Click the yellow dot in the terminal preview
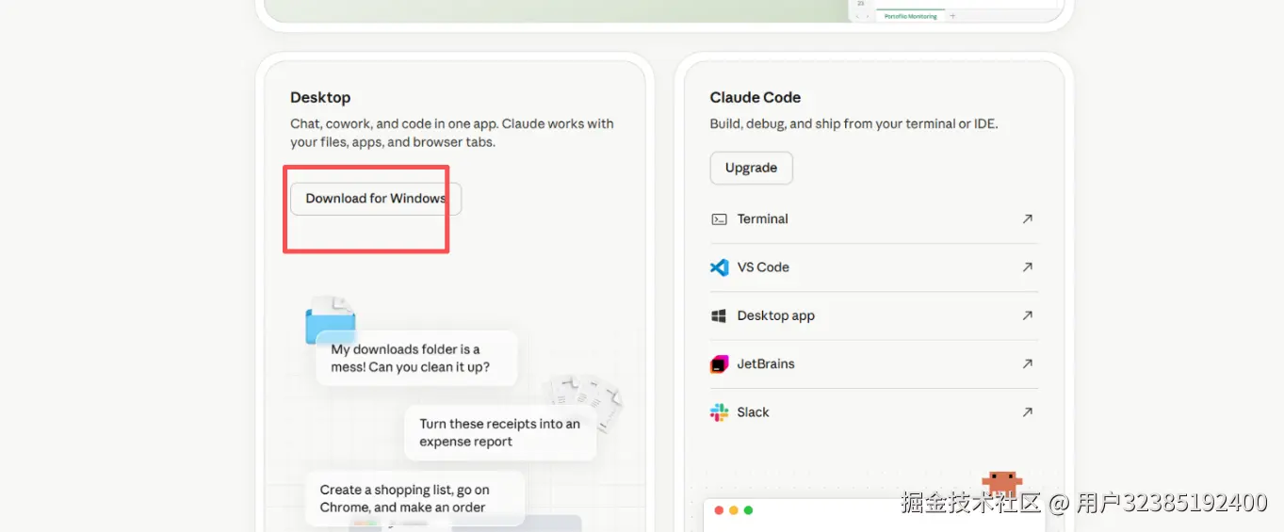This screenshot has height=532, width=1284. tap(734, 510)
